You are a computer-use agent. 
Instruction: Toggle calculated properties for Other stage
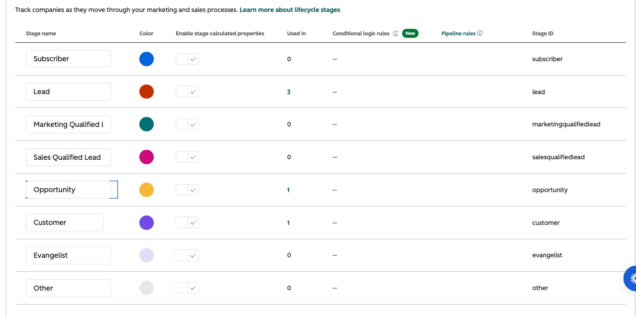pos(187,288)
